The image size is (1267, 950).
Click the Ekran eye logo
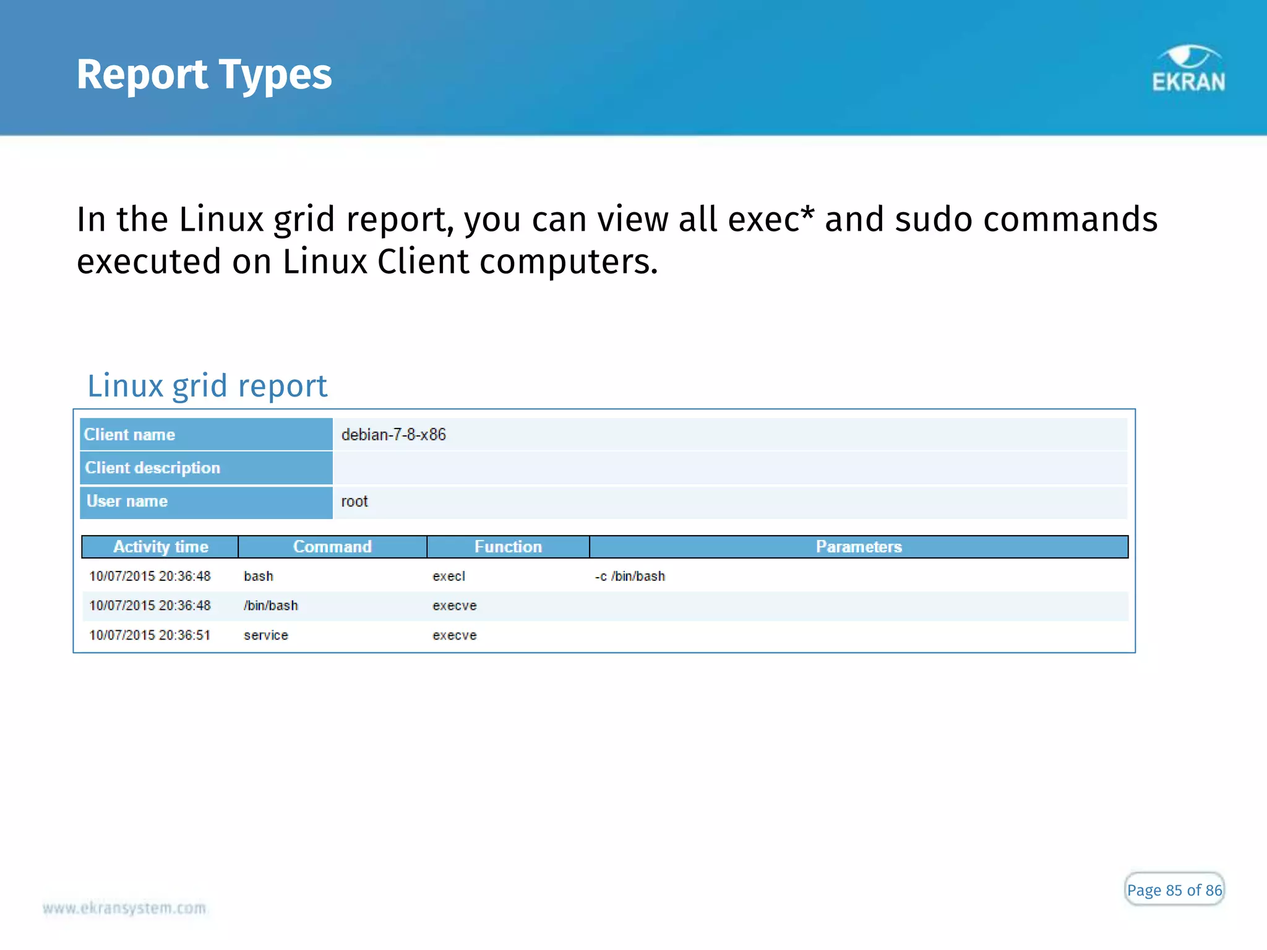point(1188,69)
